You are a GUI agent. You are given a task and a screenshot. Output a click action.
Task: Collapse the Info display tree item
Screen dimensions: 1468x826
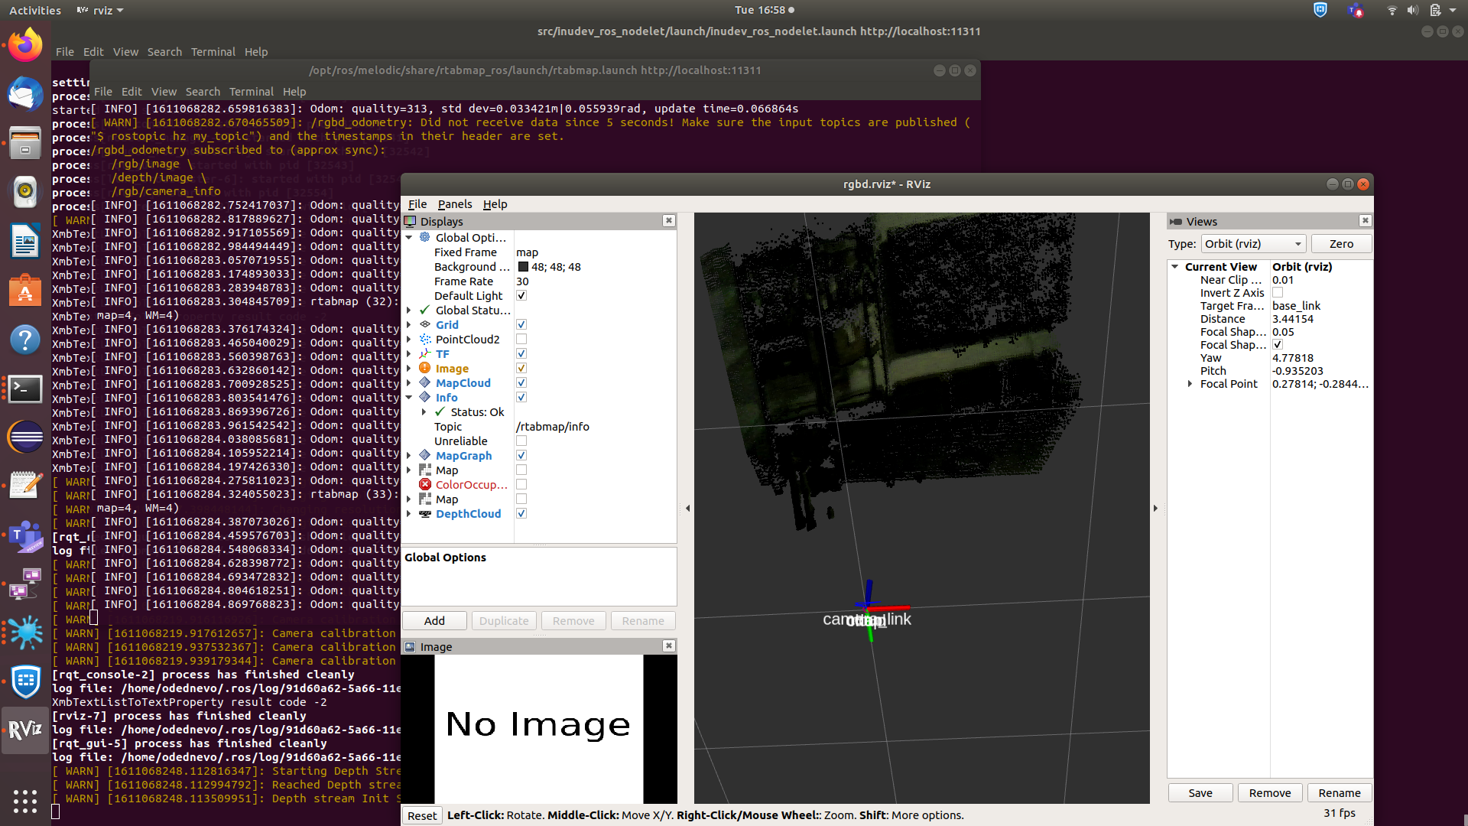(x=409, y=397)
